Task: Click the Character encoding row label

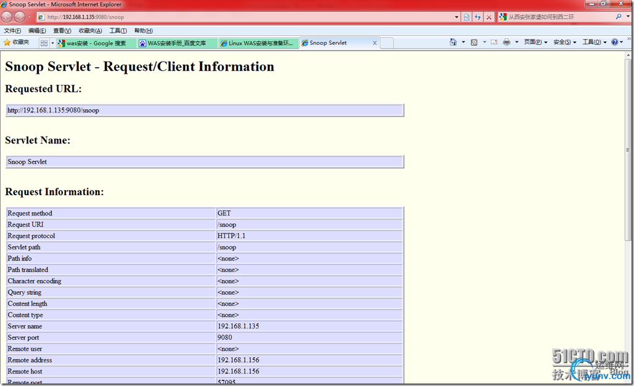Action: click(x=35, y=281)
